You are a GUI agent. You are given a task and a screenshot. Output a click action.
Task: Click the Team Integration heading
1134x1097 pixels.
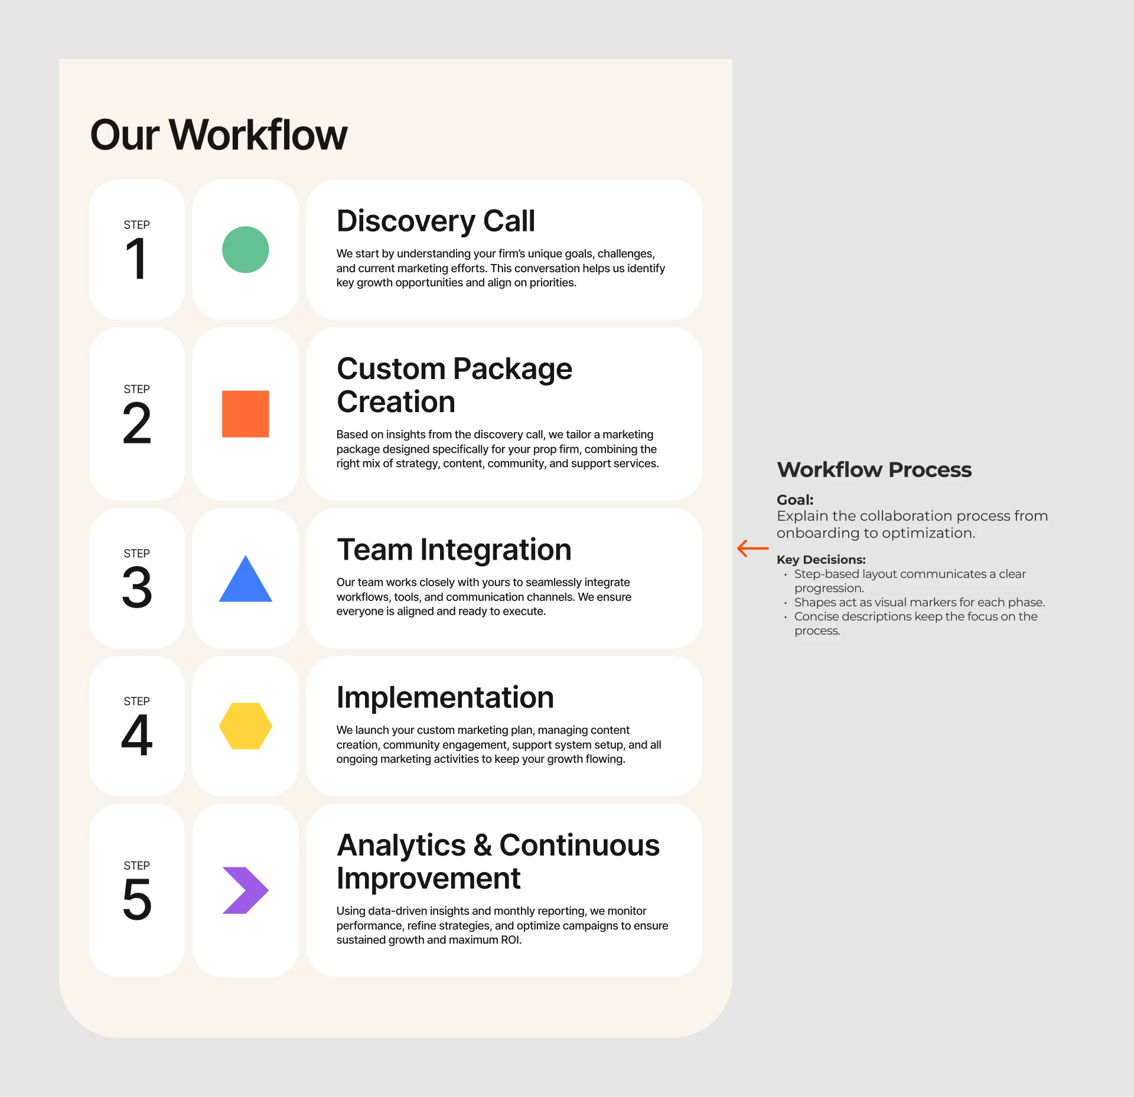454,550
